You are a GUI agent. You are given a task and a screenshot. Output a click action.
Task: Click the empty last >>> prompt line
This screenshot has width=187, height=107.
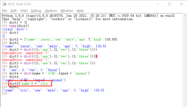coord(5,94)
